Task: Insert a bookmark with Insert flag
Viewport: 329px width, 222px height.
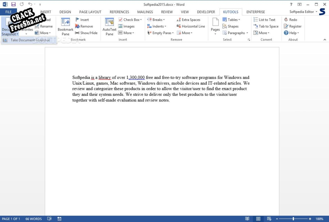Action: 82,20
